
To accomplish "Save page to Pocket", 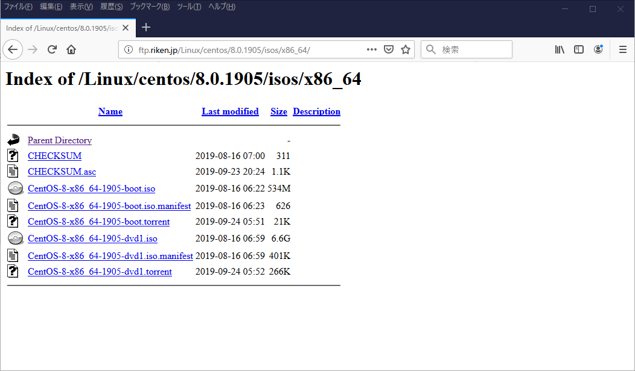I will pyautogui.click(x=388, y=49).
